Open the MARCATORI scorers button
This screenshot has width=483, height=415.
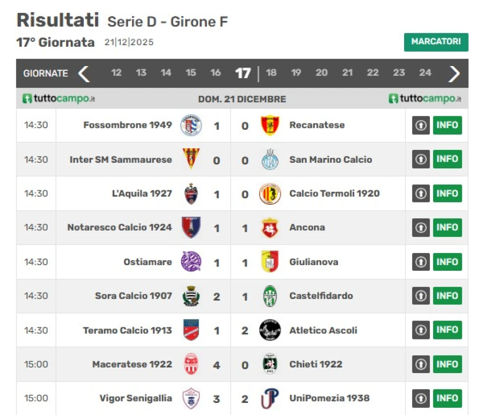436,42
